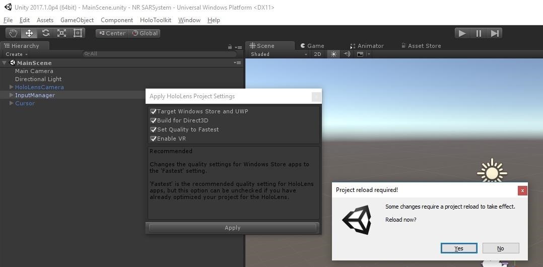Image resolution: width=543 pixels, height=267 pixels.
Task: Select the Rotate tool
Action: pyautogui.click(x=45, y=33)
